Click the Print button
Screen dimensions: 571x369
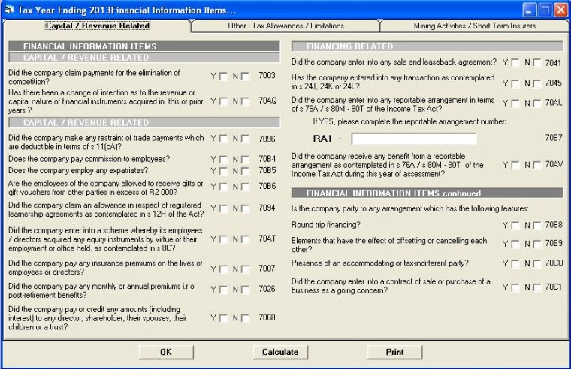394,352
